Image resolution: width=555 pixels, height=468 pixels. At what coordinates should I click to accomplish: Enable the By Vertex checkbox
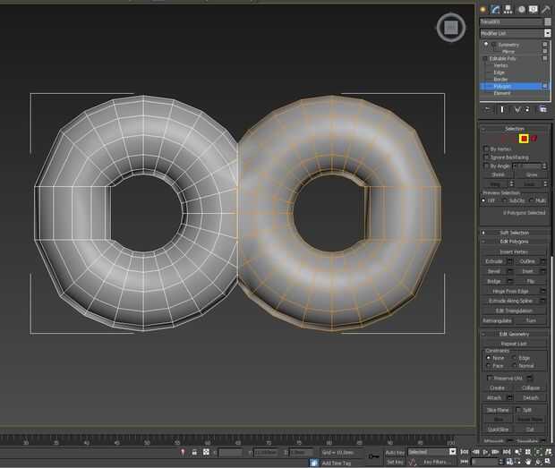click(486, 149)
